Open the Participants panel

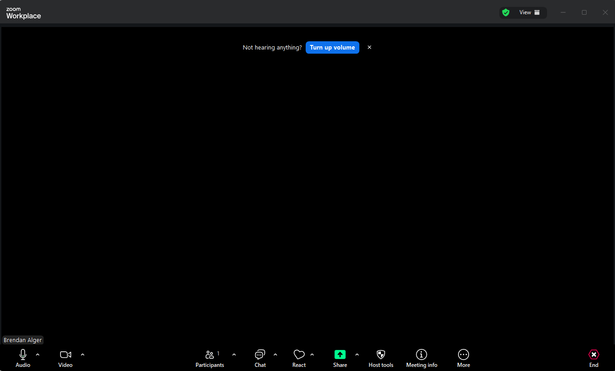point(210,358)
